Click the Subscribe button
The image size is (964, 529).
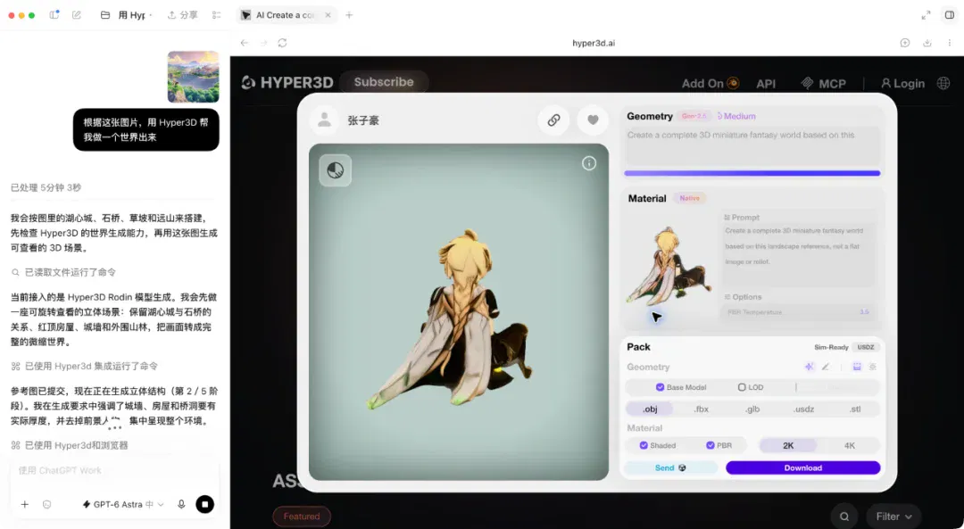pyautogui.click(x=384, y=82)
